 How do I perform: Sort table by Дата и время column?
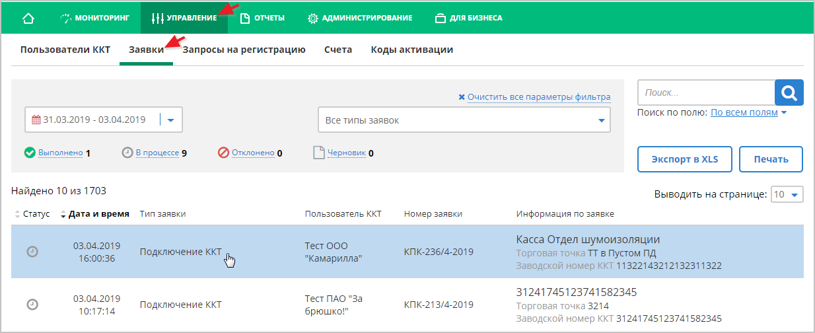(x=94, y=214)
